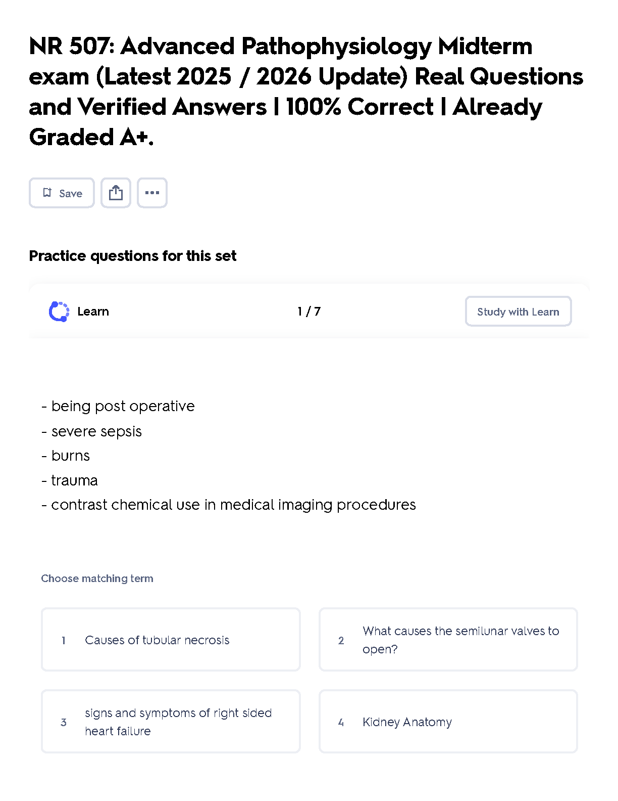Click the Study with Learn button
This screenshot has height=801, width=618.
518,312
